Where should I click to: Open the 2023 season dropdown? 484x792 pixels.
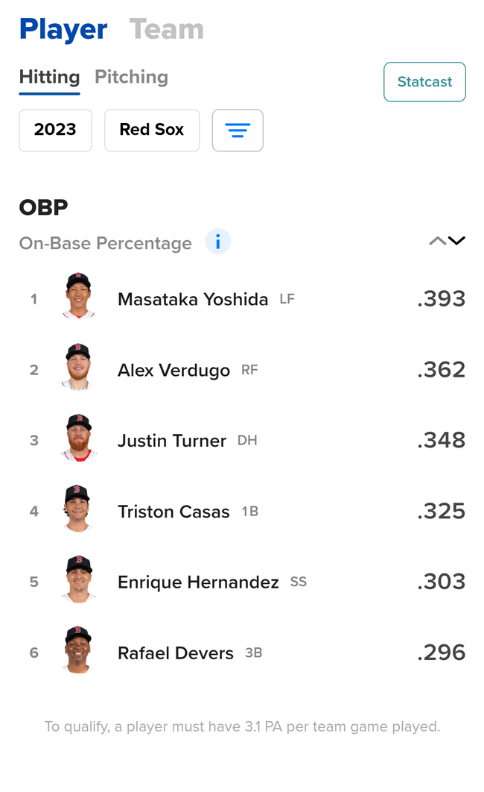pos(55,131)
